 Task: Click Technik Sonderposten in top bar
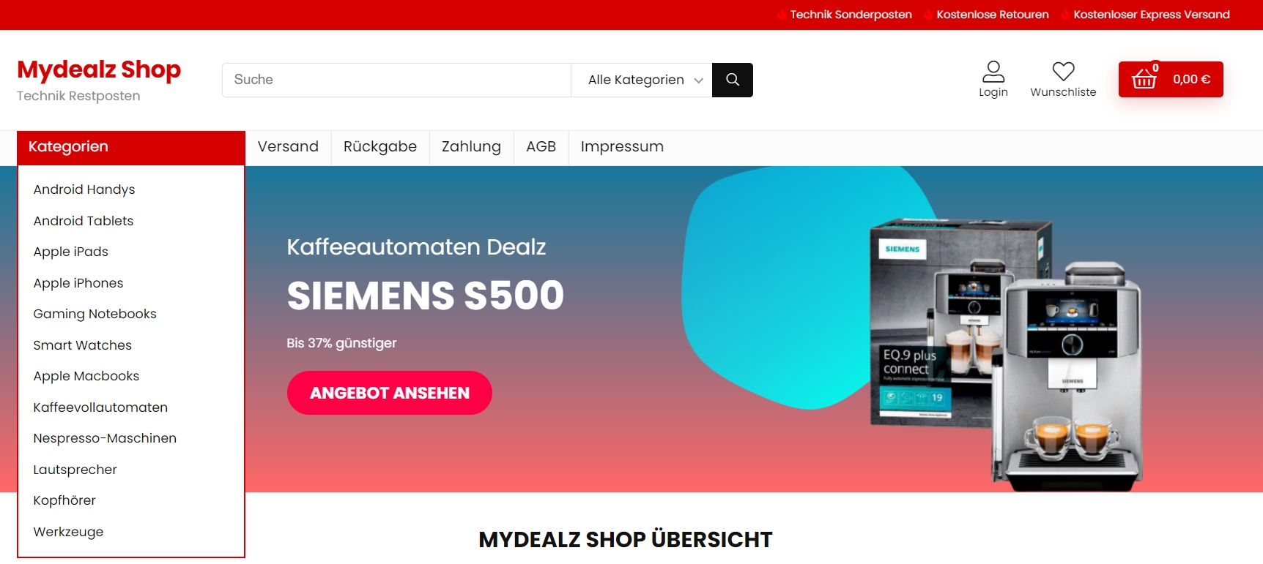click(851, 15)
